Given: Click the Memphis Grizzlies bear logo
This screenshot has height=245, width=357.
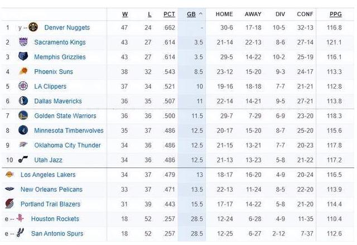Looking at the screenshot, I should tap(23, 57).
